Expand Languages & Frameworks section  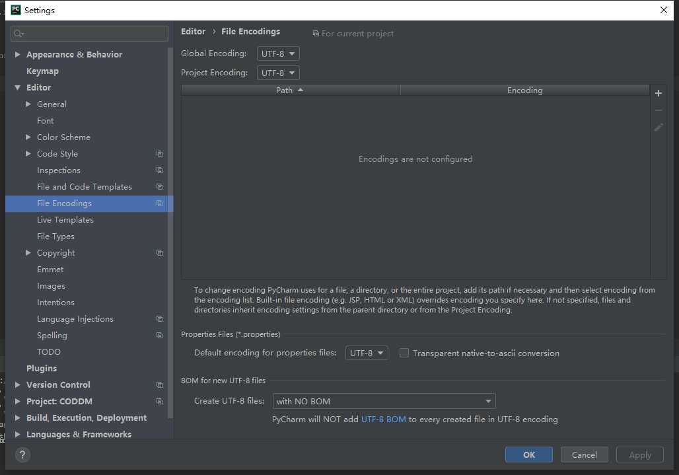click(x=17, y=434)
